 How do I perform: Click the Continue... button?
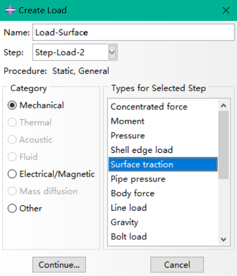click(59, 264)
